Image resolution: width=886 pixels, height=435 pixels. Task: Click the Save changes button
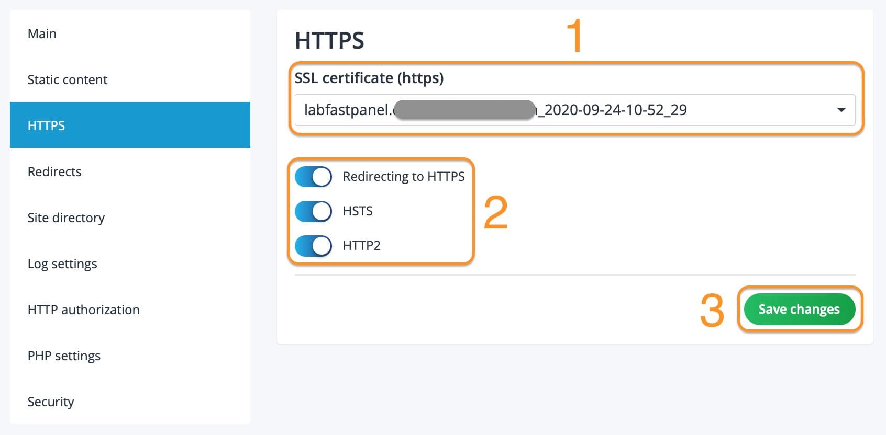[x=799, y=310]
